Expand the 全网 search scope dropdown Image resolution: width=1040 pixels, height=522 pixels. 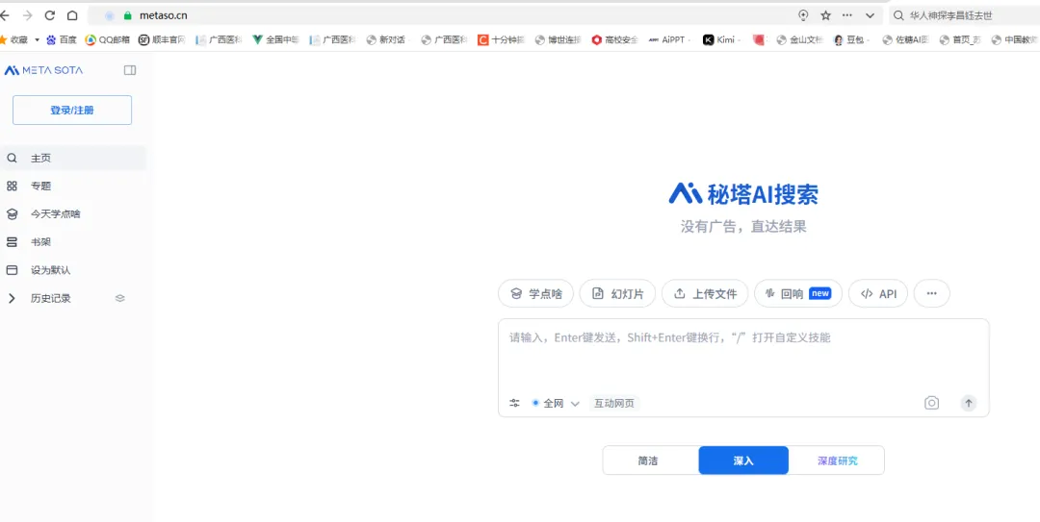tap(556, 403)
